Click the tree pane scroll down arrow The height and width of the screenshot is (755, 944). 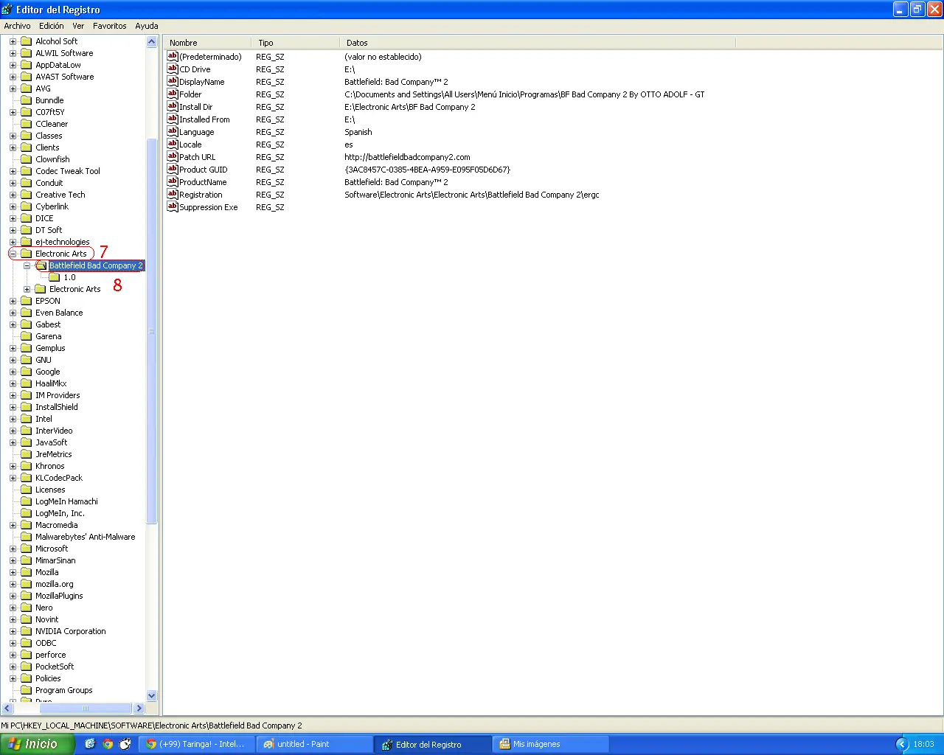[152, 695]
